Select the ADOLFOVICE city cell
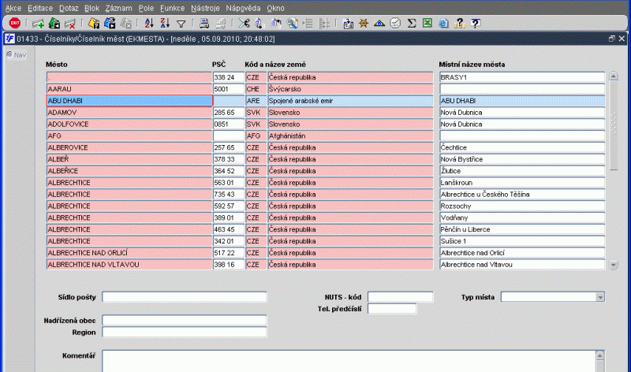Screen dimensions: 631x372 tap(129, 124)
